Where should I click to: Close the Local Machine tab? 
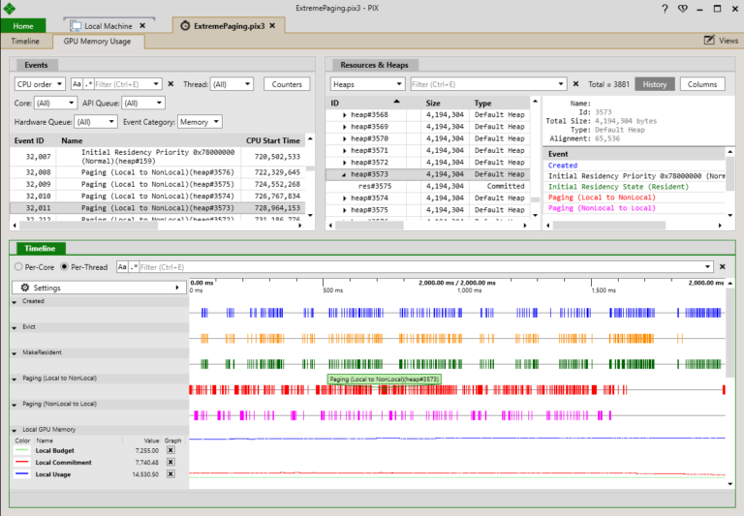coord(142,25)
